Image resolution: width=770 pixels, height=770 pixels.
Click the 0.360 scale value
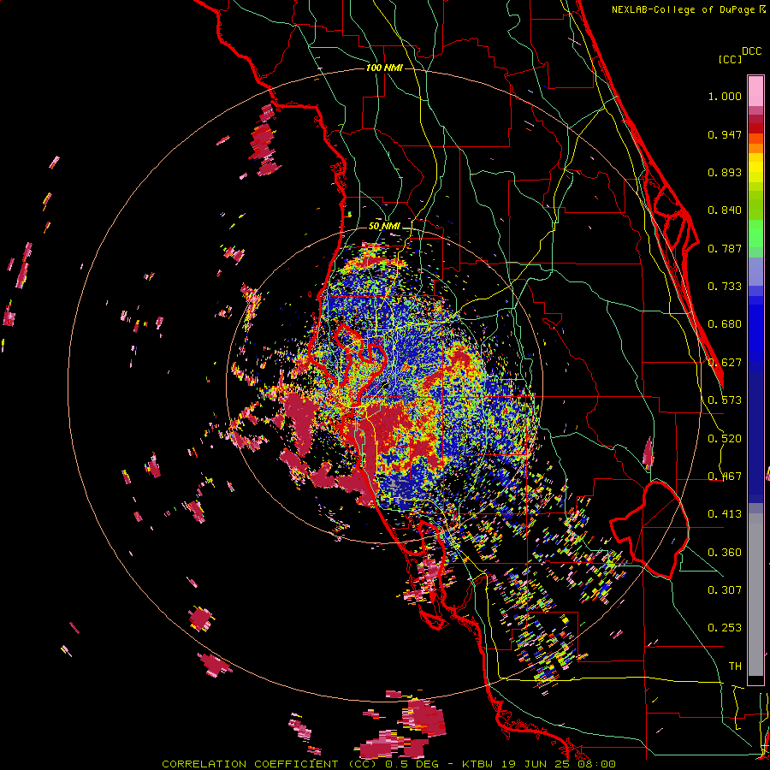725,553
